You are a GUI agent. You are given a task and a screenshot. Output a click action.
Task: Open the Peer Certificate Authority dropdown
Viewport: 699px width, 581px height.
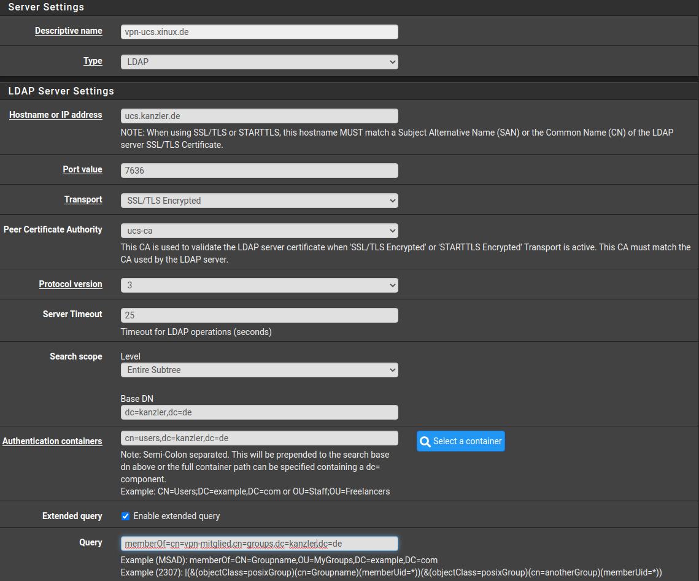[259, 231]
